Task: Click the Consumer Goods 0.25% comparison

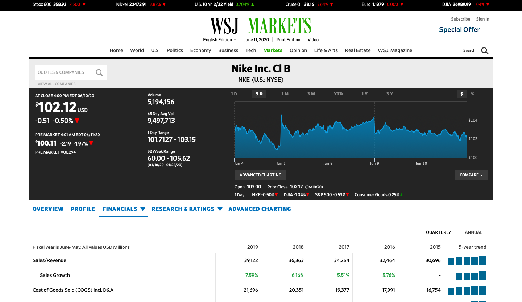Action: pyautogui.click(x=378, y=195)
